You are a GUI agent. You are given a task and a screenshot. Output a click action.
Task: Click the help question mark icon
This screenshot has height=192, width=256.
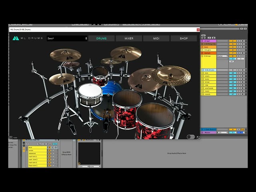point(11,138)
